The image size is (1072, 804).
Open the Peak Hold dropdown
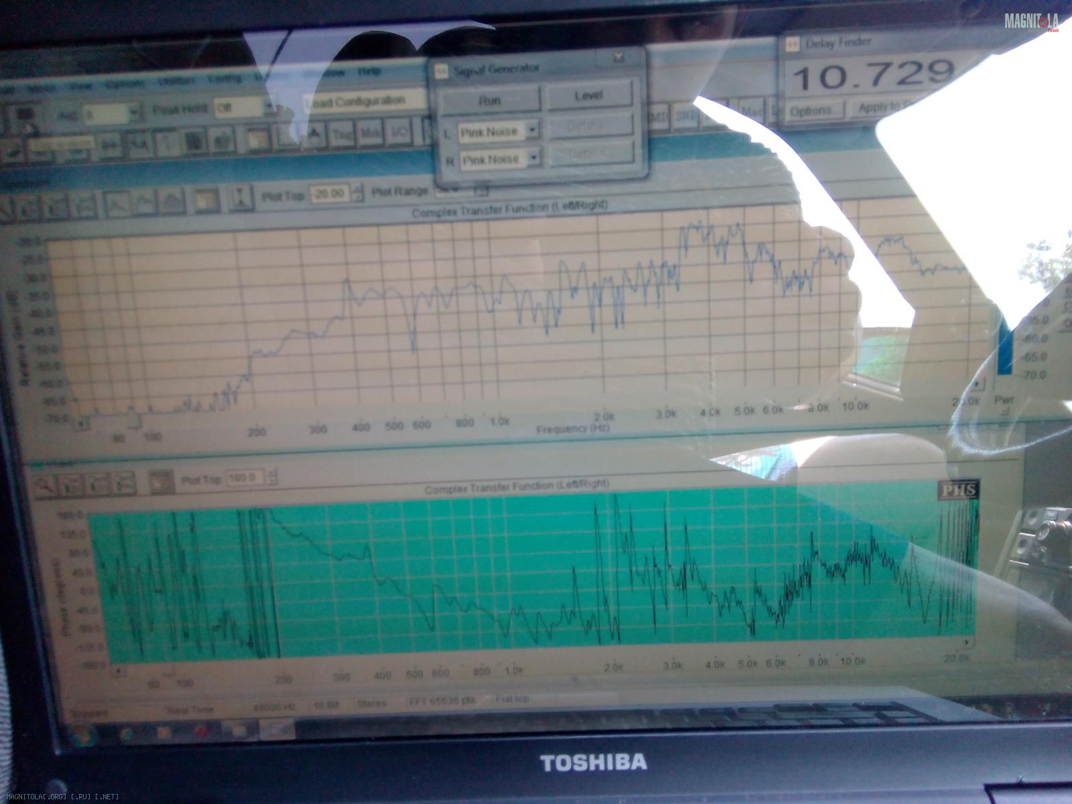[244, 107]
